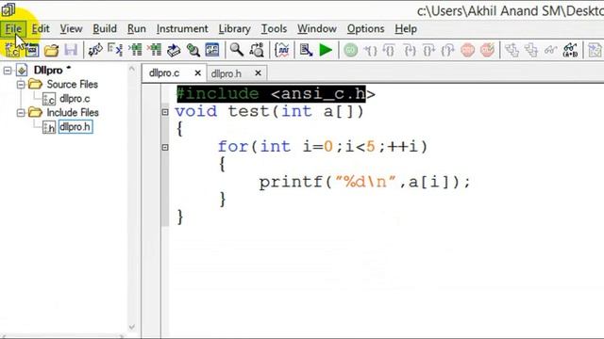Click the waveform in braces toolbar icon

282,50
